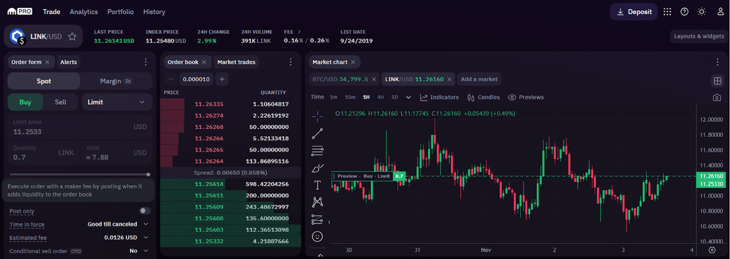Open the Market chart panel options menu
Viewport: 730px width, 259px height.
click(x=717, y=62)
